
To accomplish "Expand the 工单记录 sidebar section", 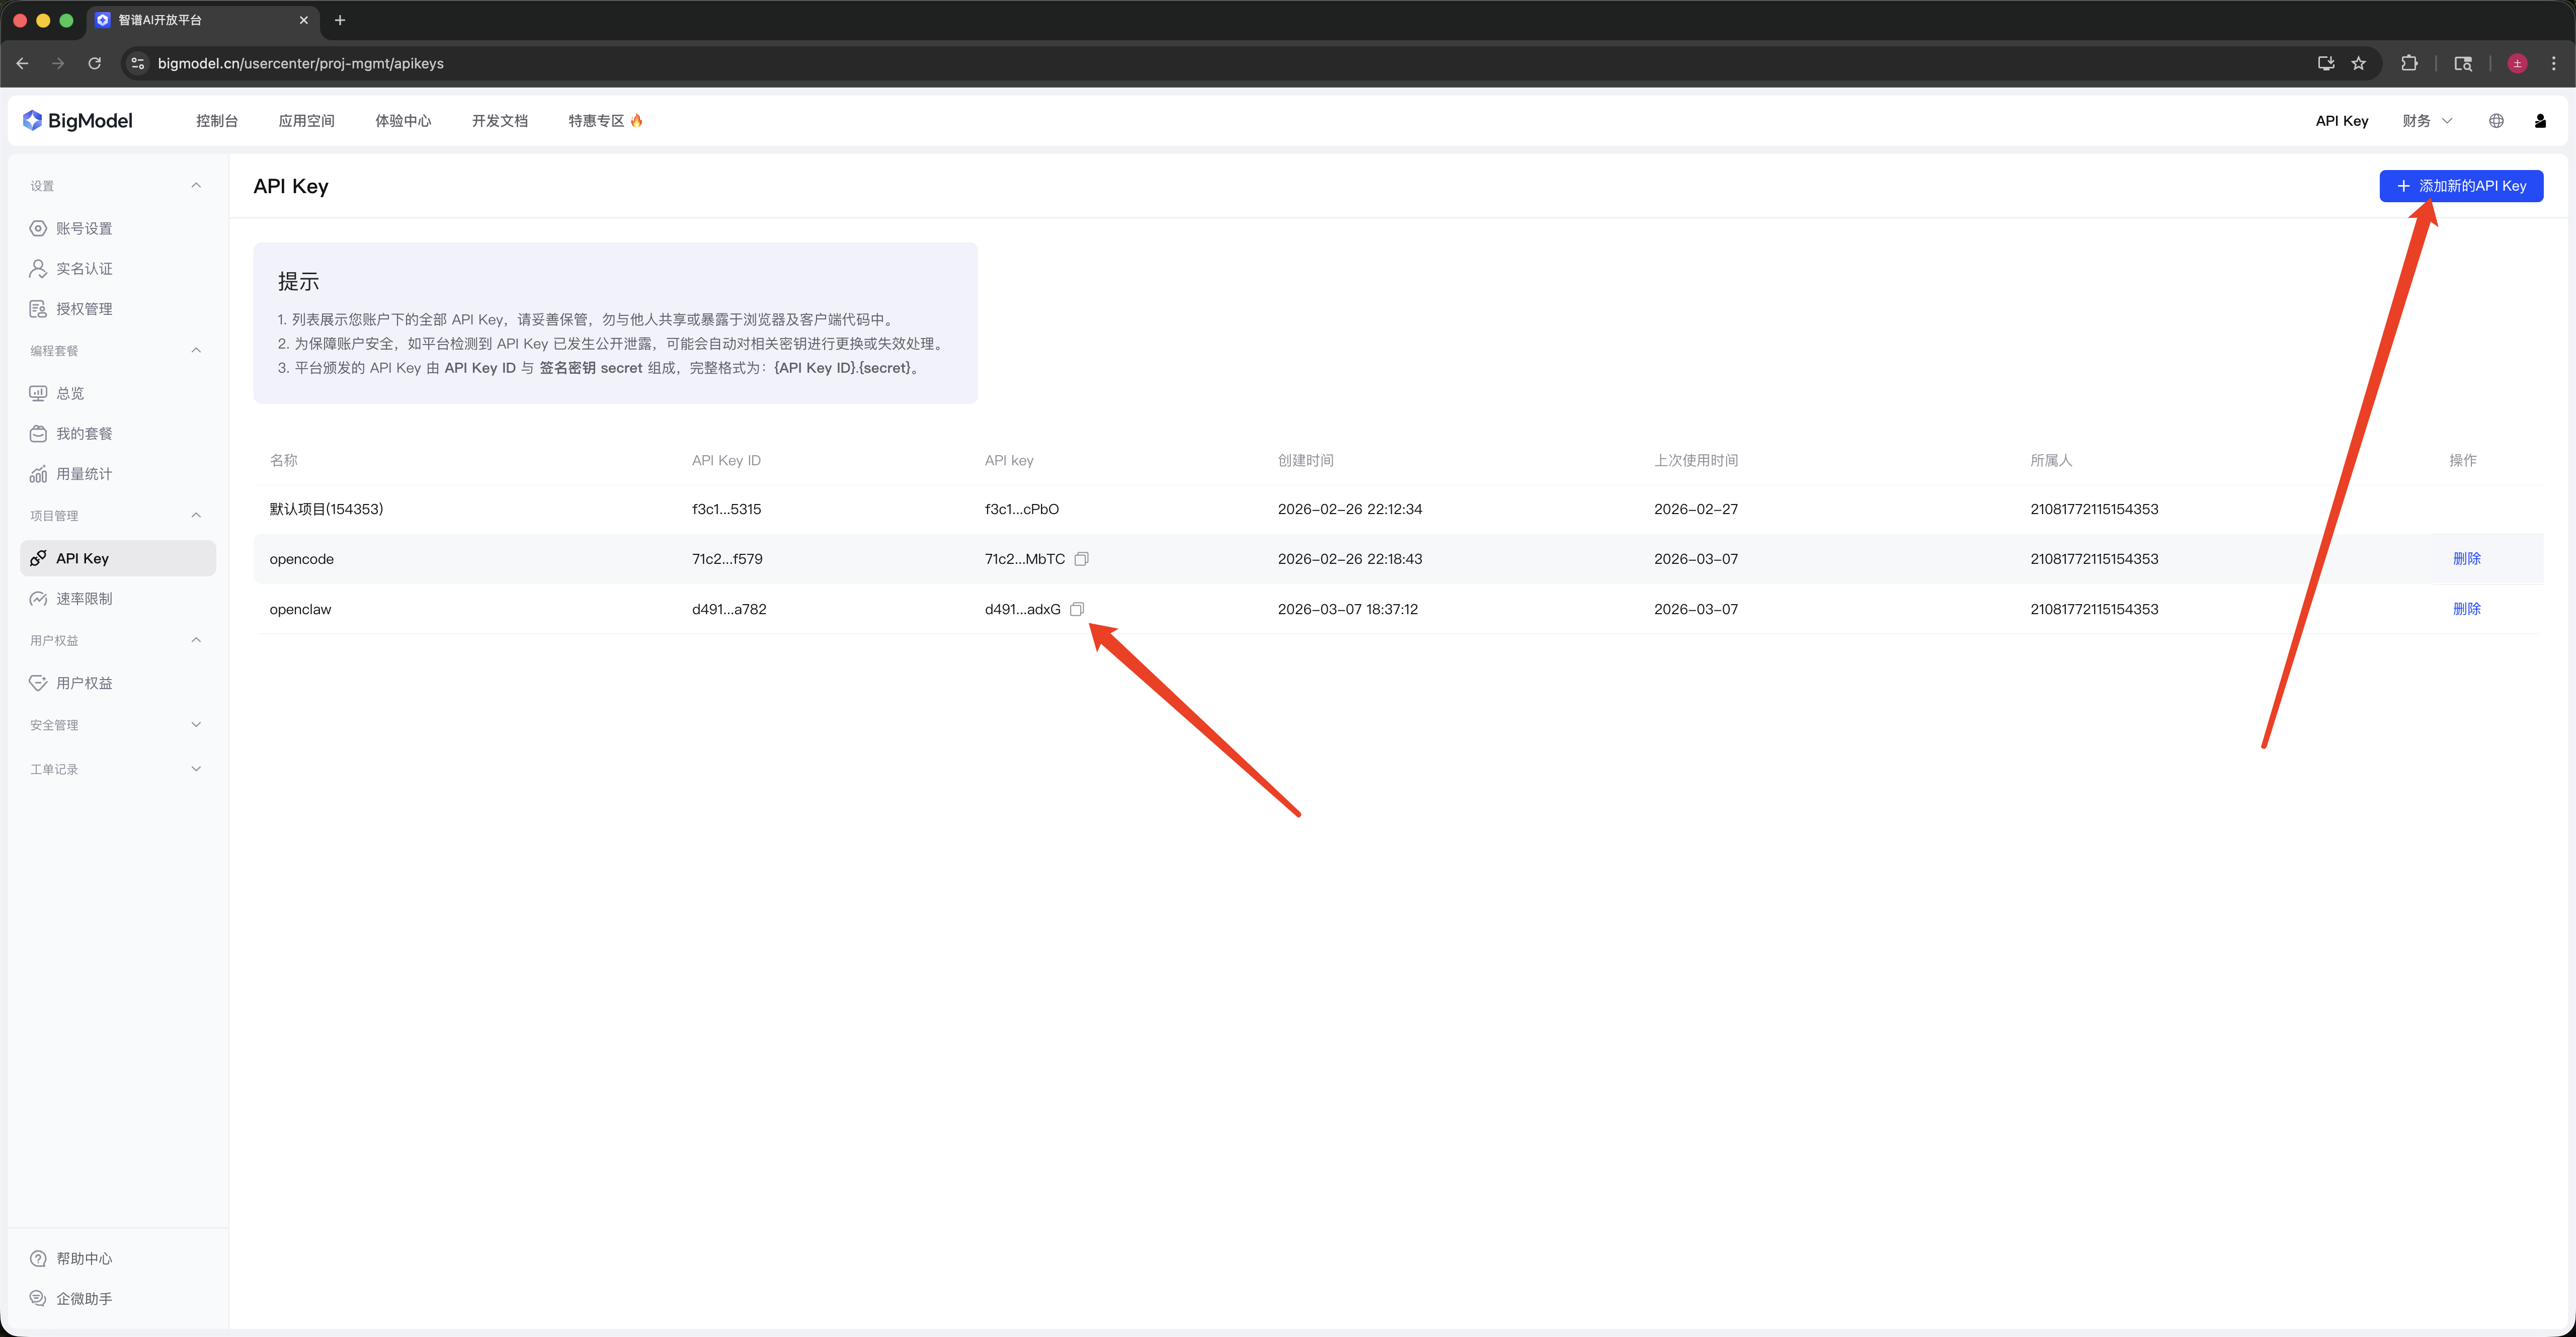I will click(196, 769).
